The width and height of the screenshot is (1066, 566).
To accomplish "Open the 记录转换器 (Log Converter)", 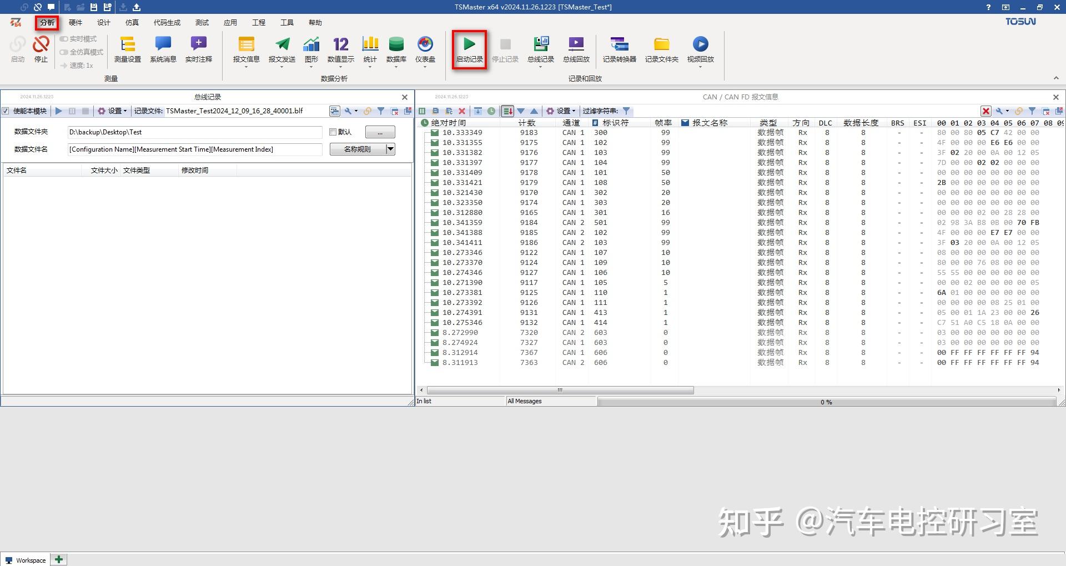I will click(x=619, y=50).
